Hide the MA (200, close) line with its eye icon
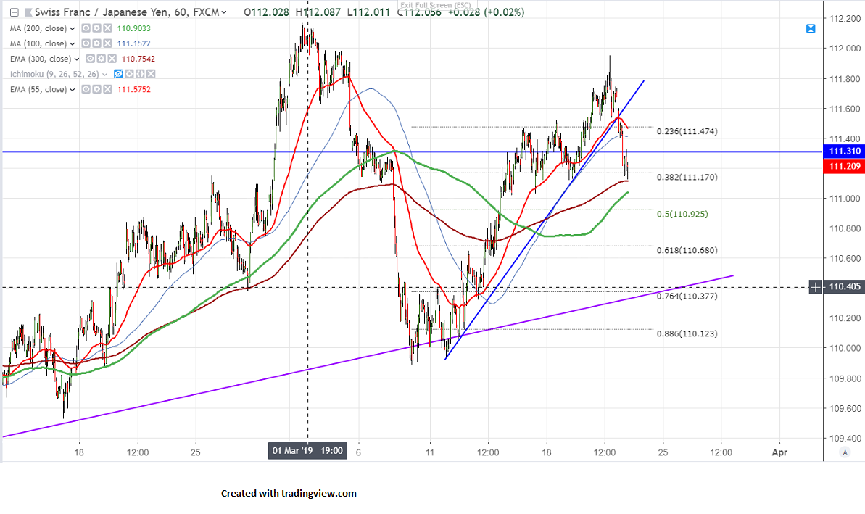This screenshot has height=514, width=865. [x=86, y=28]
